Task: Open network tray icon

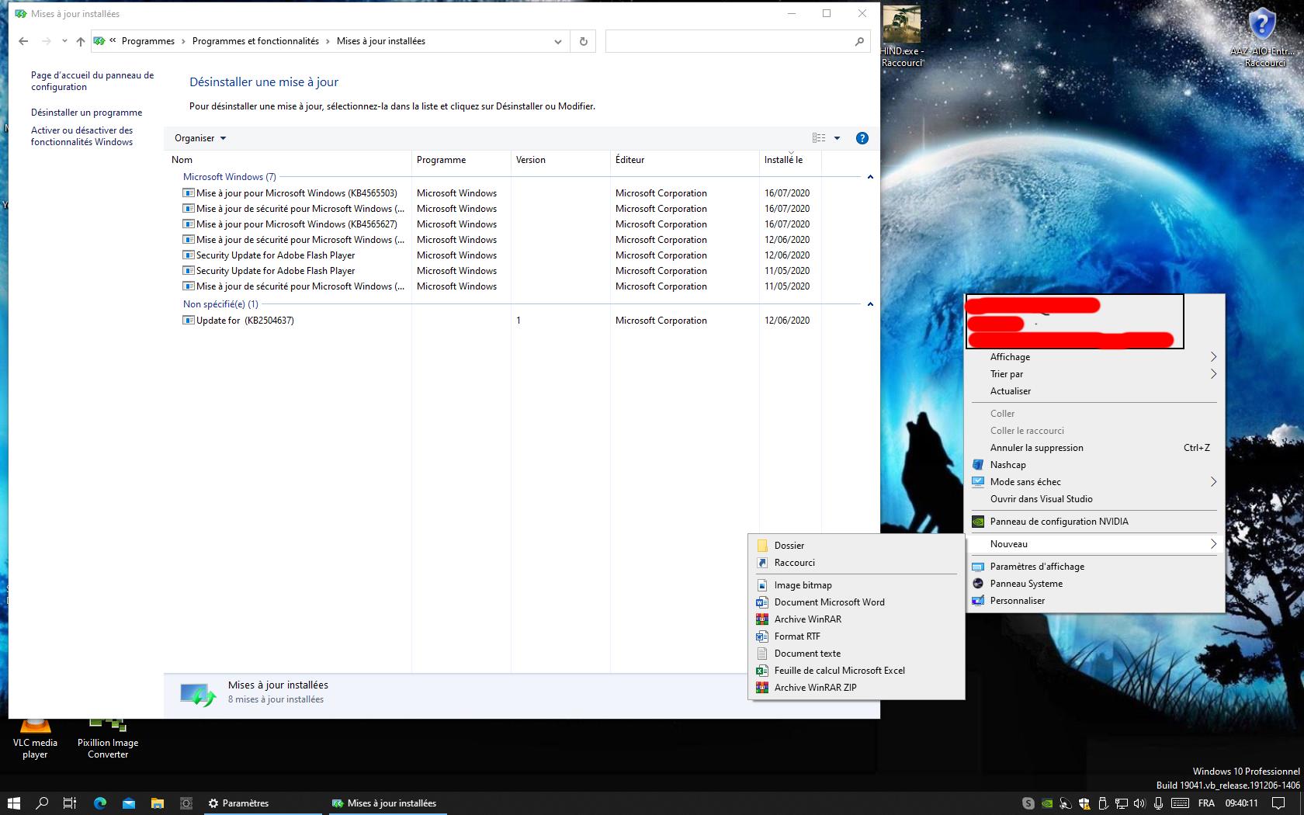Action: (x=1122, y=803)
